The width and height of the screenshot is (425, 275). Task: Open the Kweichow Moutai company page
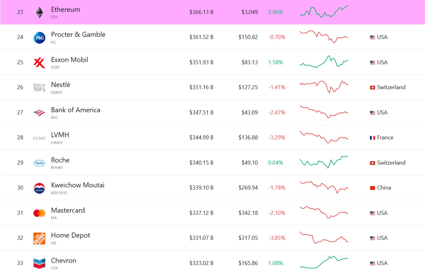pyautogui.click(x=78, y=185)
